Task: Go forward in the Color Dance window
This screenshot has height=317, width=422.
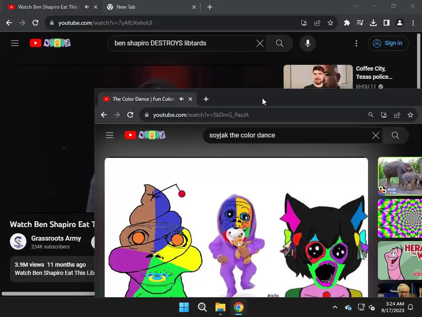Action: click(117, 115)
